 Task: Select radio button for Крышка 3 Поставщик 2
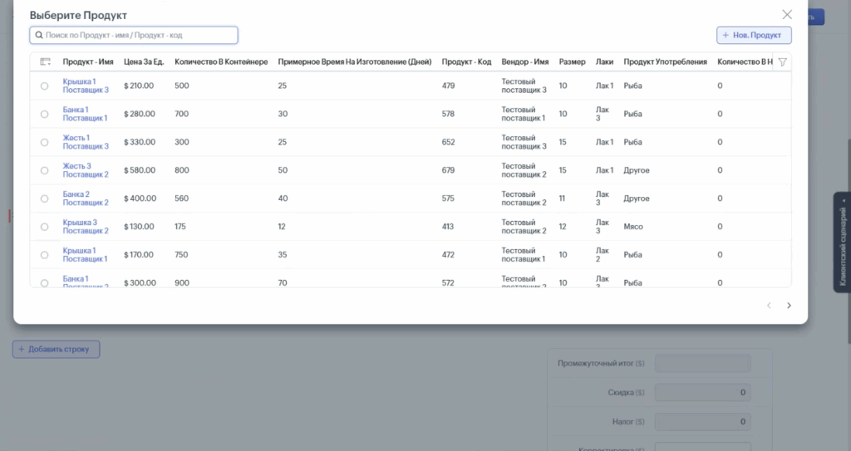click(44, 227)
